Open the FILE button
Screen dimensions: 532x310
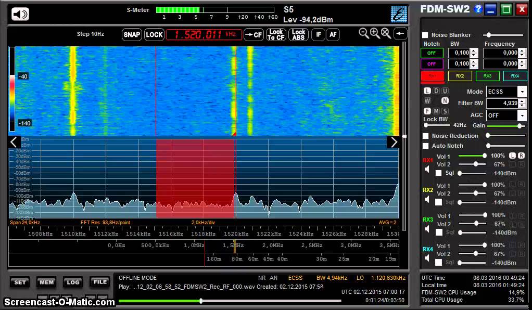pyautogui.click(x=100, y=281)
